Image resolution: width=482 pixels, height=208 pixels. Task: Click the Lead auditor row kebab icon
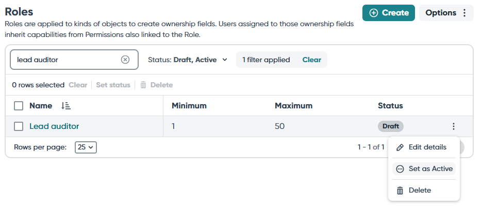(x=454, y=126)
